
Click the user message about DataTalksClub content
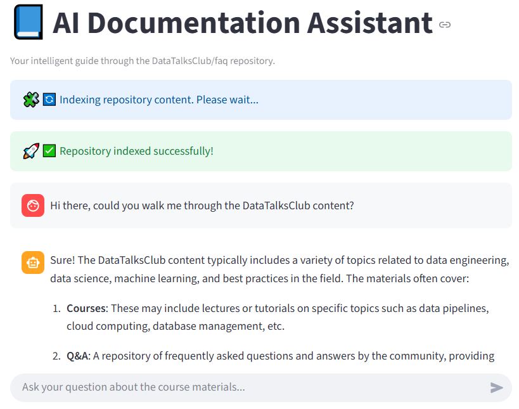[202, 205]
